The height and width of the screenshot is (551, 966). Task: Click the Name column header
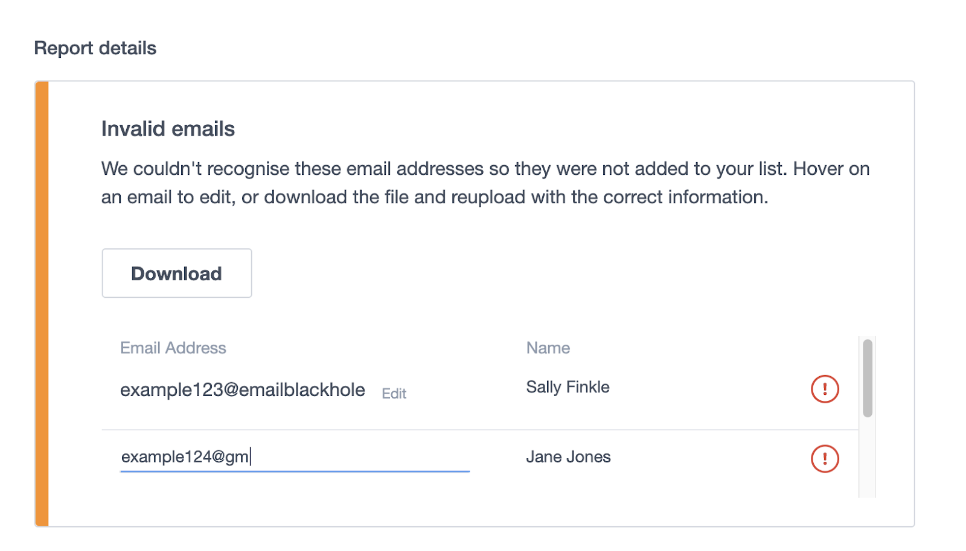(x=548, y=348)
